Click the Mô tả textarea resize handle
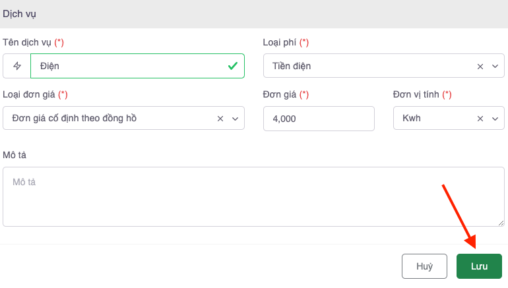The image size is (508, 288). 501,223
